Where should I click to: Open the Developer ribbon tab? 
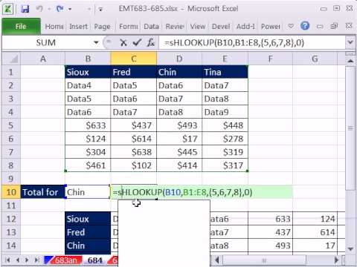tap(221, 27)
